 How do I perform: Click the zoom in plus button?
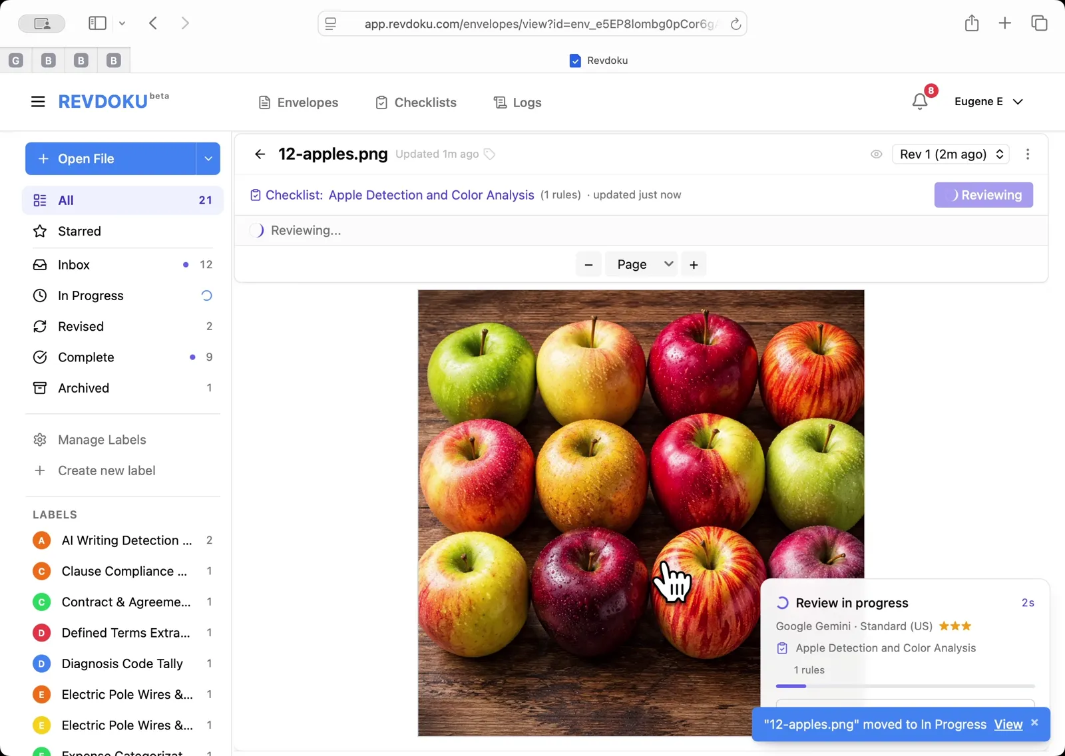(x=694, y=265)
